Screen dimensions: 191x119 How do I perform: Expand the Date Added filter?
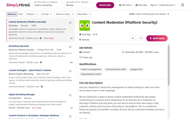(84, 14)
